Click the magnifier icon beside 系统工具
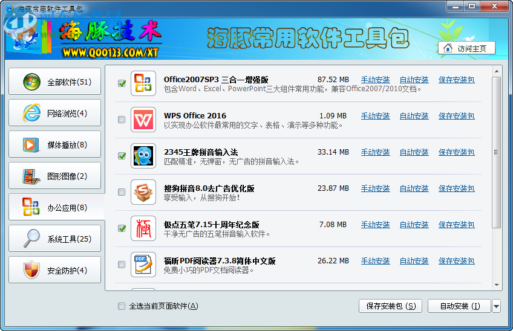 point(31,239)
